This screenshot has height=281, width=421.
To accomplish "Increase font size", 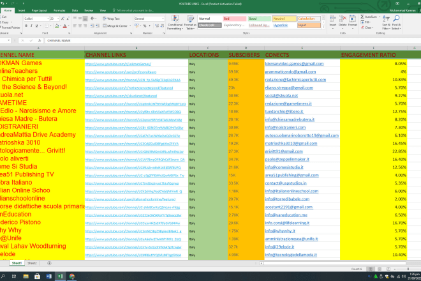I will tap(63, 19).
